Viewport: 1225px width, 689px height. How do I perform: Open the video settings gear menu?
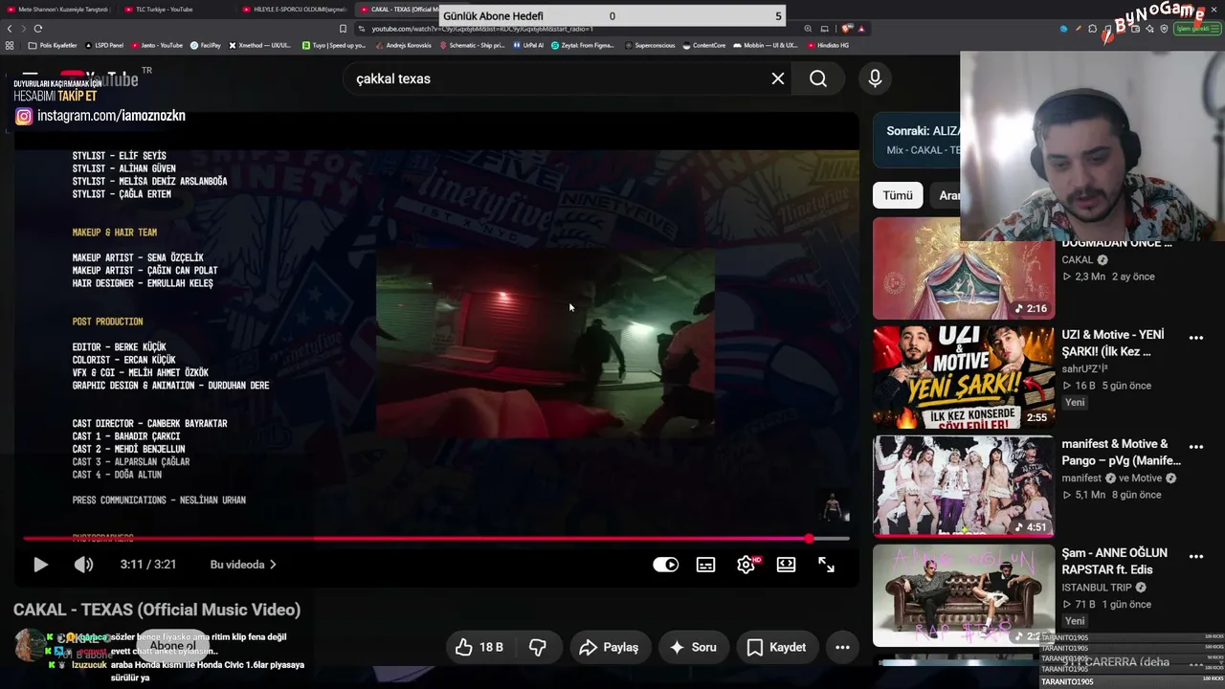click(x=746, y=565)
